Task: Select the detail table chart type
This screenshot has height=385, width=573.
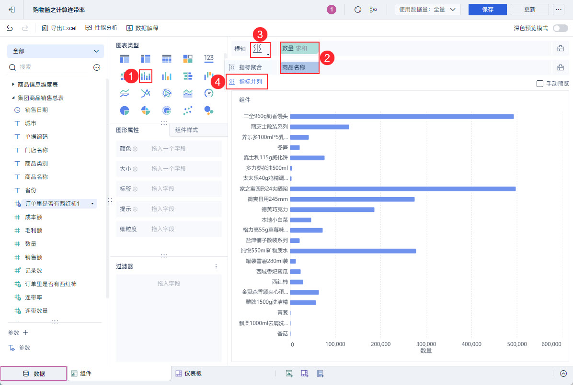Action: coord(167,58)
